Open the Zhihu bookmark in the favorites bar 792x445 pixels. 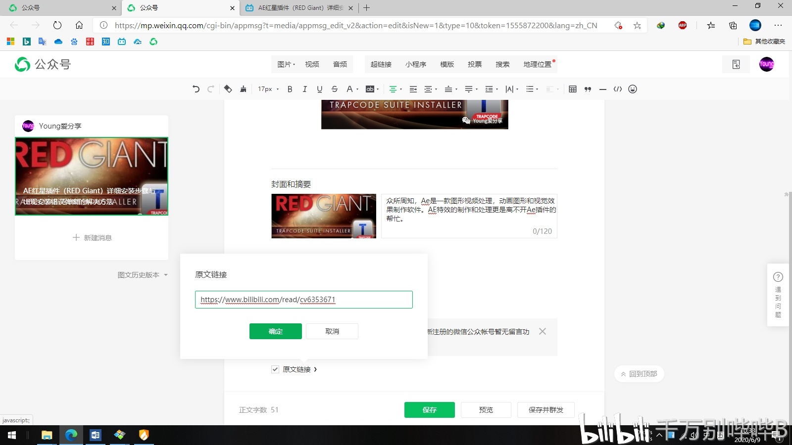point(106,42)
